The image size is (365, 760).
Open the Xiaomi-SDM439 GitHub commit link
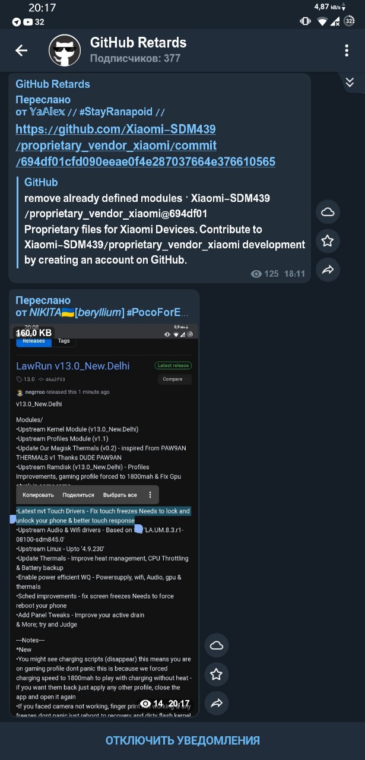point(145,145)
